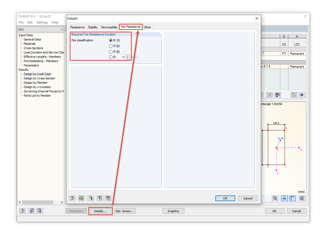Click the Graphics button
The height and width of the screenshot is (243, 324).
(x=173, y=211)
